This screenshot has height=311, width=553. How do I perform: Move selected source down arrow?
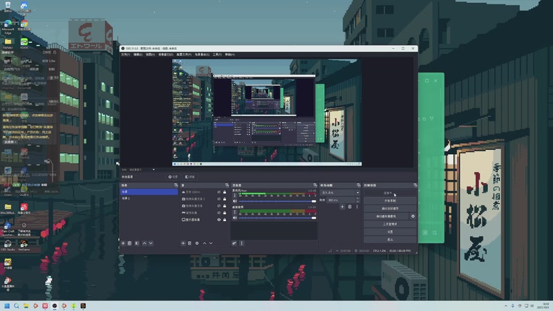pyautogui.click(x=211, y=243)
